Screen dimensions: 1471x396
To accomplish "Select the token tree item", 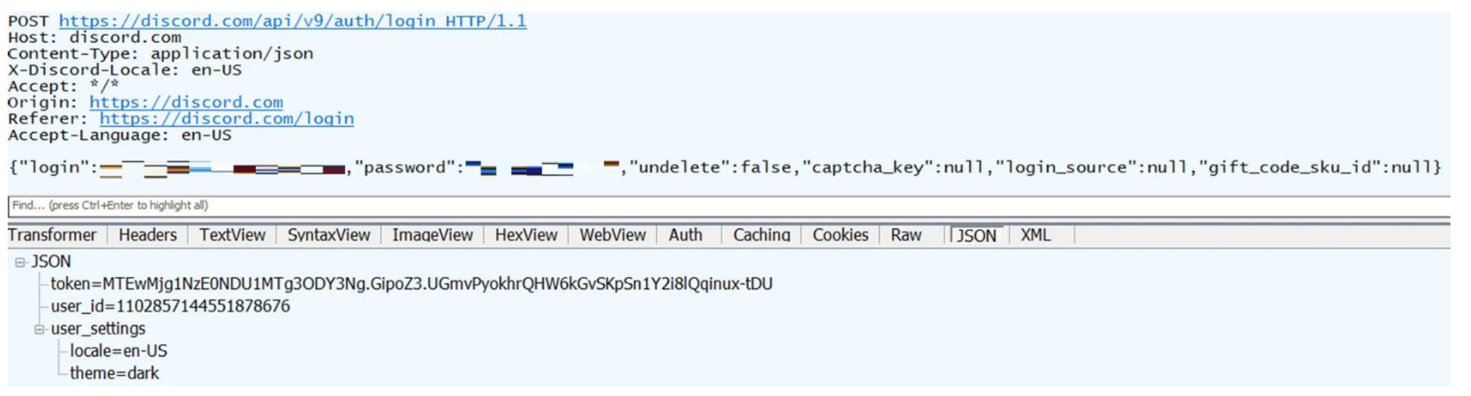I will tap(411, 284).
